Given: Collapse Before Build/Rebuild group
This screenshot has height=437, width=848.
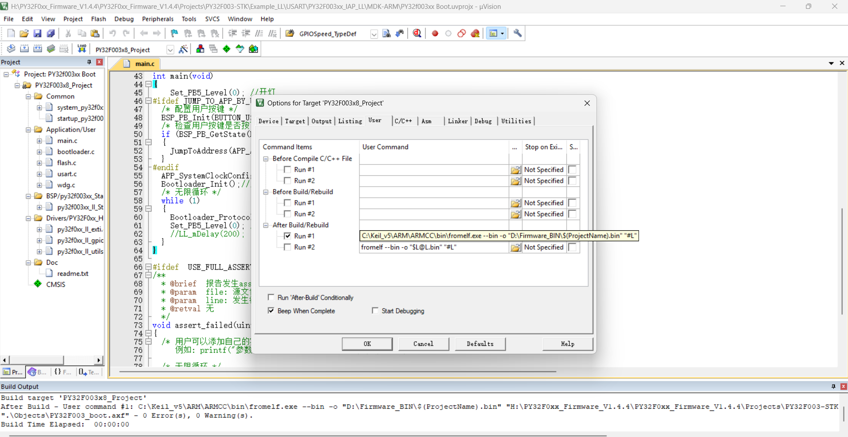Looking at the screenshot, I should click(x=266, y=192).
